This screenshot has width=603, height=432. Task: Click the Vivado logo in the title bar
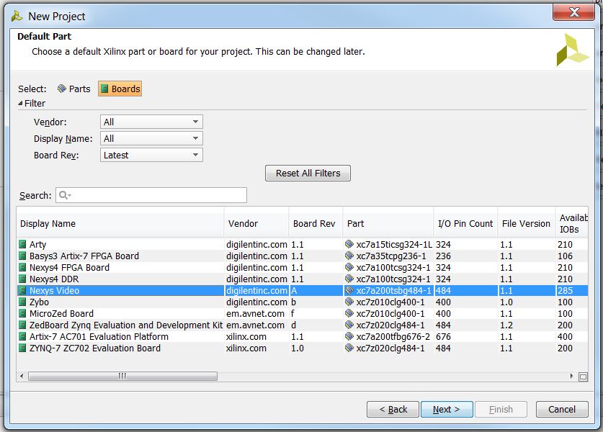[x=17, y=16]
